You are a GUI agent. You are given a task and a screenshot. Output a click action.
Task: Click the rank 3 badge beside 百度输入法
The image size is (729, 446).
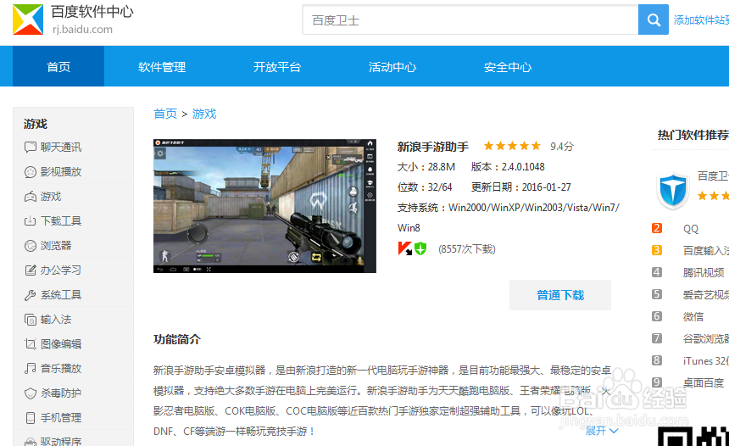pos(656,250)
